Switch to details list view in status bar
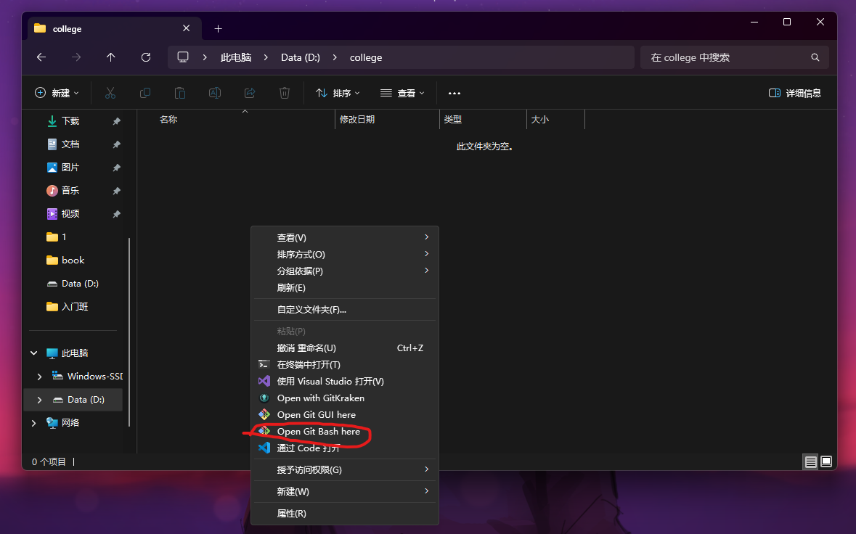The image size is (856, 534). coord(810,461)
